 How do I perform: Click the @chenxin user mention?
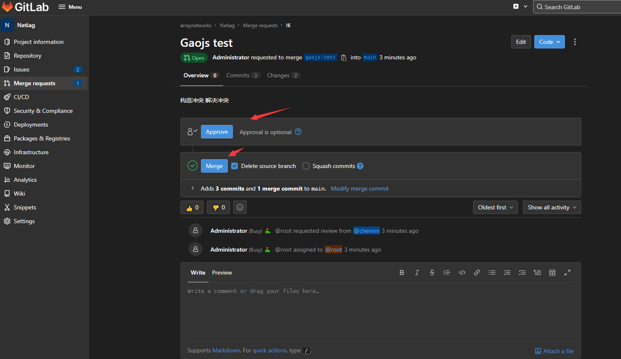pyautogui.click(x=367, y=231)
